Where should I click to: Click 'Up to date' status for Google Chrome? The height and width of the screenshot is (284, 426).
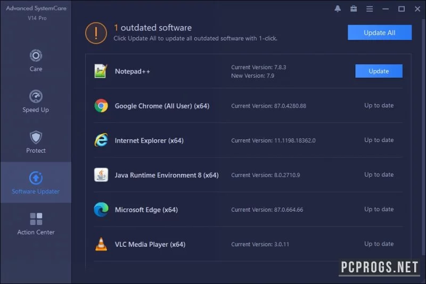379,105
